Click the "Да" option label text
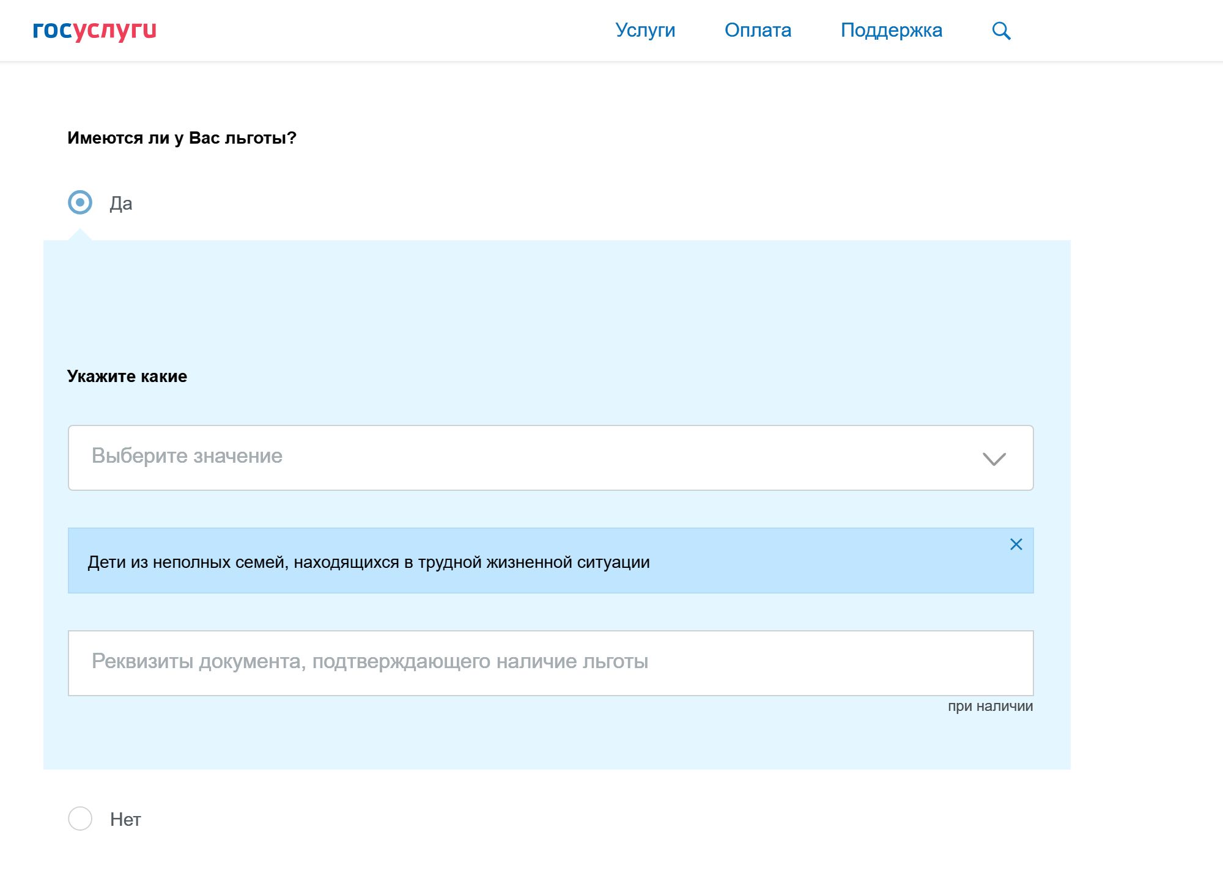This screenshot has width=1223, height=890. point(121,204)
